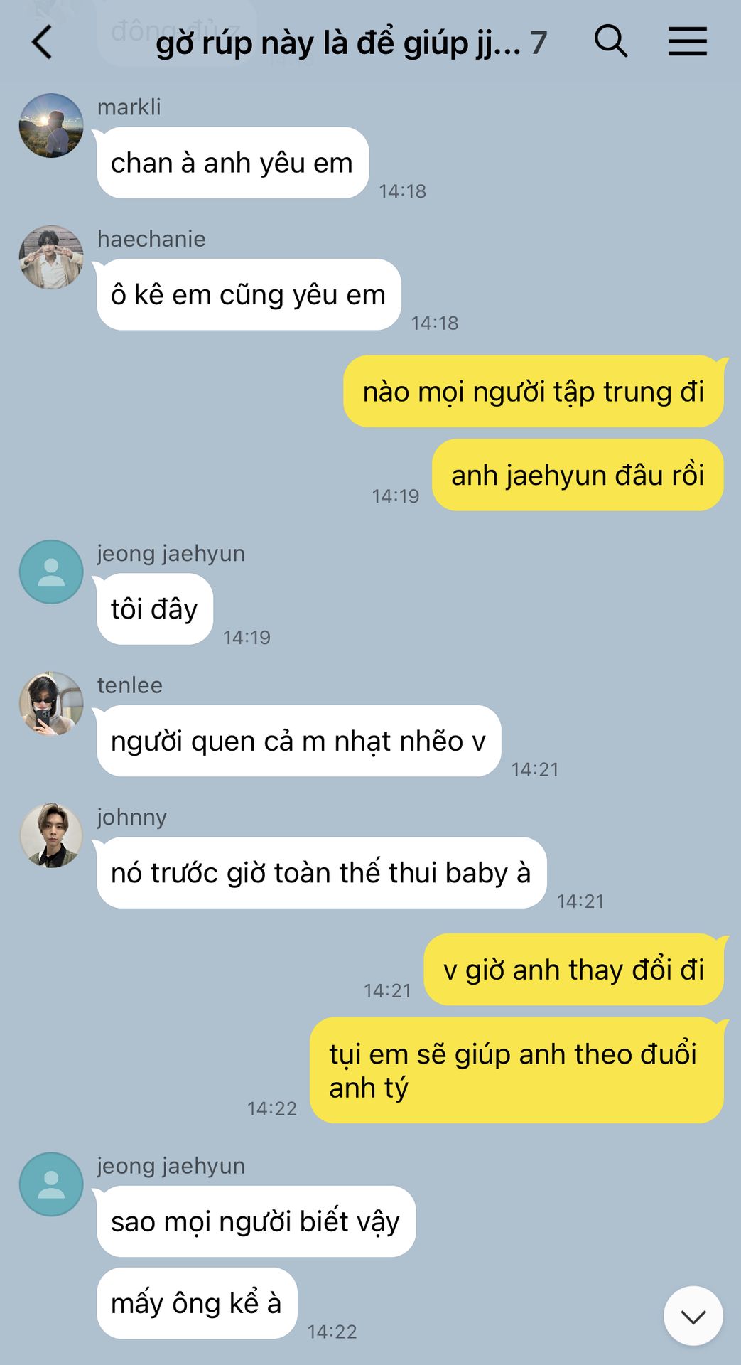The image size is (741, 1365).
Task: Select message 'ô kê em cũng yêu em'
Action: (x=249, y=294)
